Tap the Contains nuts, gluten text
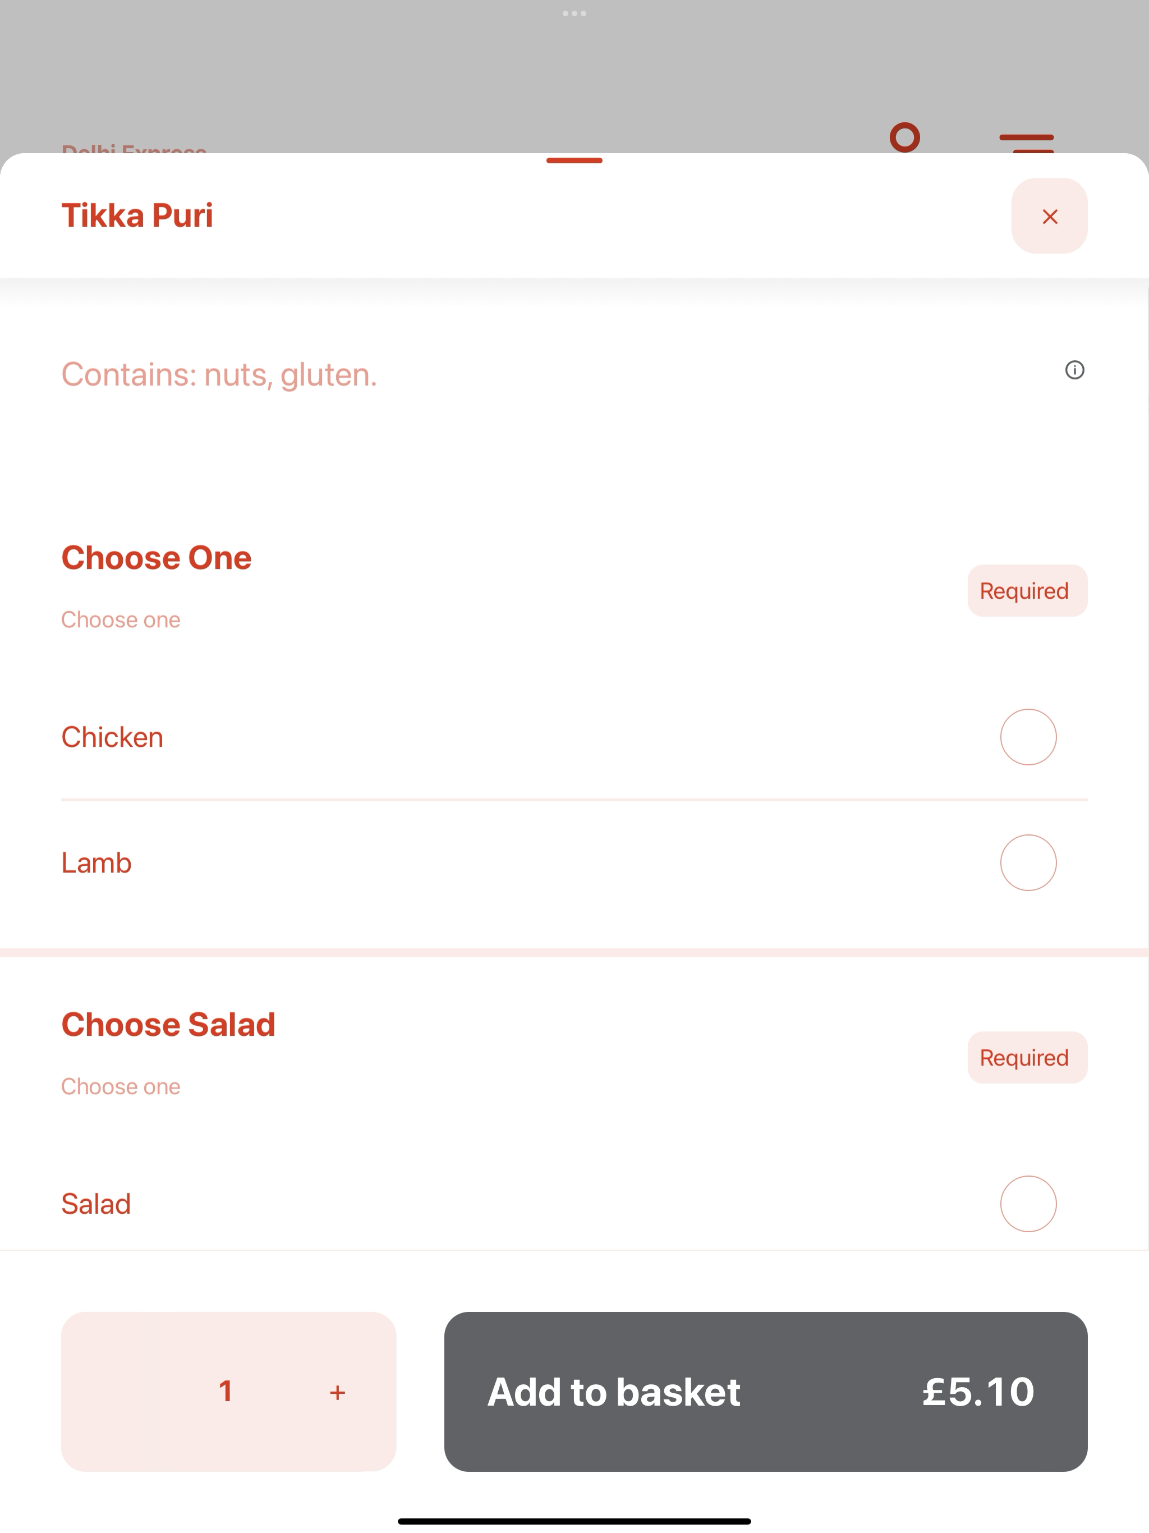Screen dimensions: 1149x1533 tap(219, 374)
